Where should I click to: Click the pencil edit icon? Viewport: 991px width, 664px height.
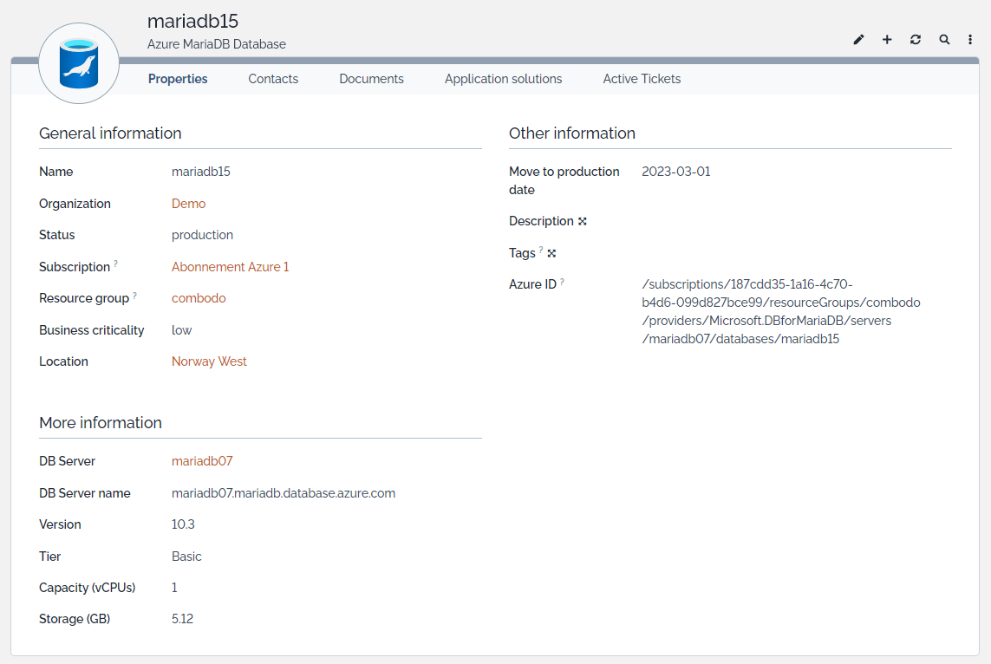pos(858,40)
